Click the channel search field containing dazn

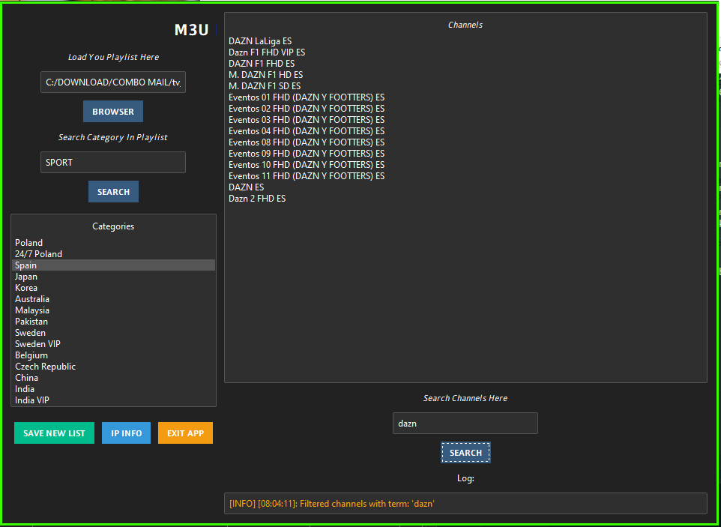pyautogui.click(x=465, y=423)
